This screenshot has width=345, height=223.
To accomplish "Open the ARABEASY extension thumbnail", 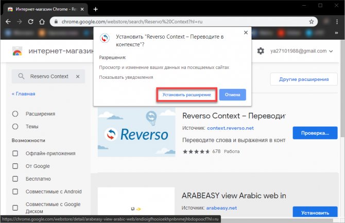I will click(136, 201).
